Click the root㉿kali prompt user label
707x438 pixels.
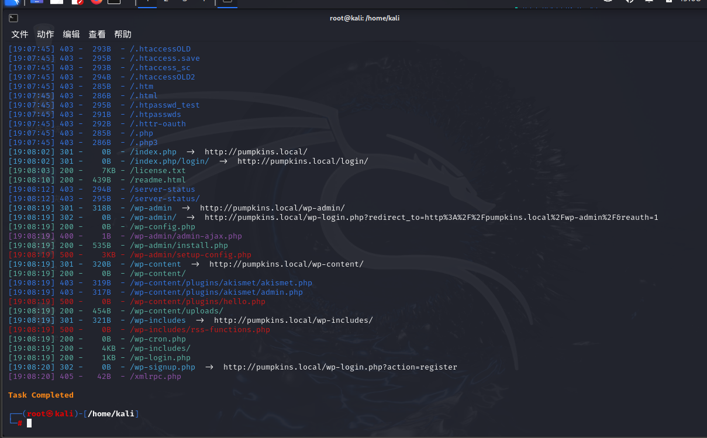50,414
